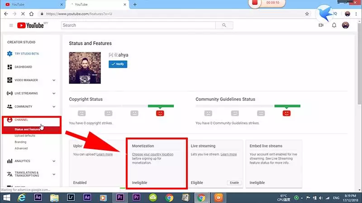Open the second After Effects taskbar icon
362x203 pixels.
click(x=87, y=198)
